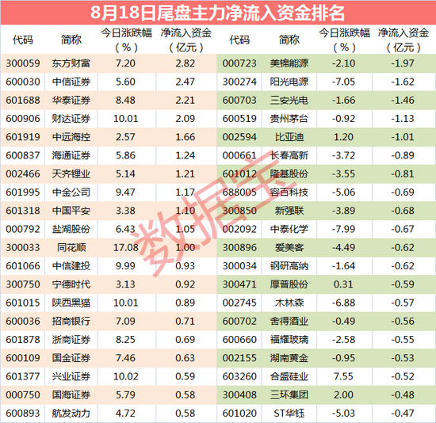Select stock name 福耀玻璃
Viewport: 436px width, 423px height.
coord(289,340)
